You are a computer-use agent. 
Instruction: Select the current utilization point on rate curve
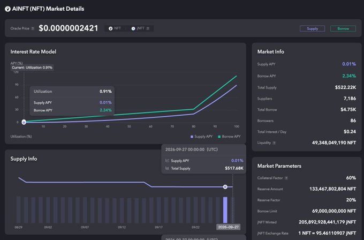(x=24, y=122)
